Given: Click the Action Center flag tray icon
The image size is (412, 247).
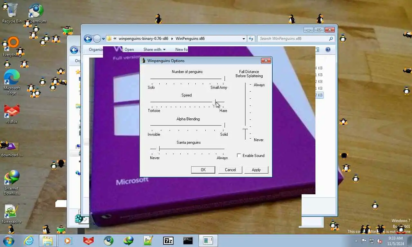Looking at the screenshot, I should 364,241.
